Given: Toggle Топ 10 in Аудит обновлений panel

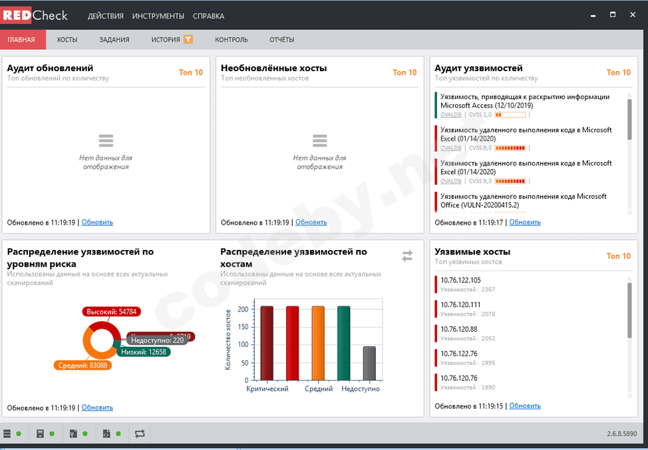Looking at the screenshot, I should click(191, 72).
